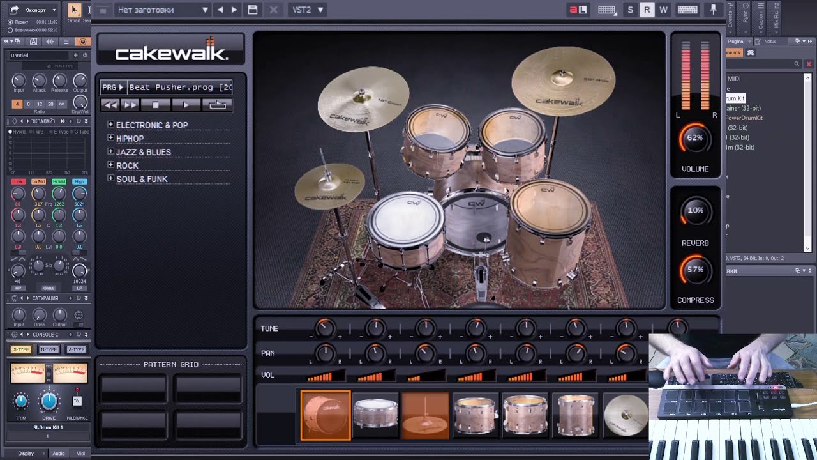Screen dimensions: 817x460
Task: Enable the N-TYPE console emulation
Action: (49, 349)
